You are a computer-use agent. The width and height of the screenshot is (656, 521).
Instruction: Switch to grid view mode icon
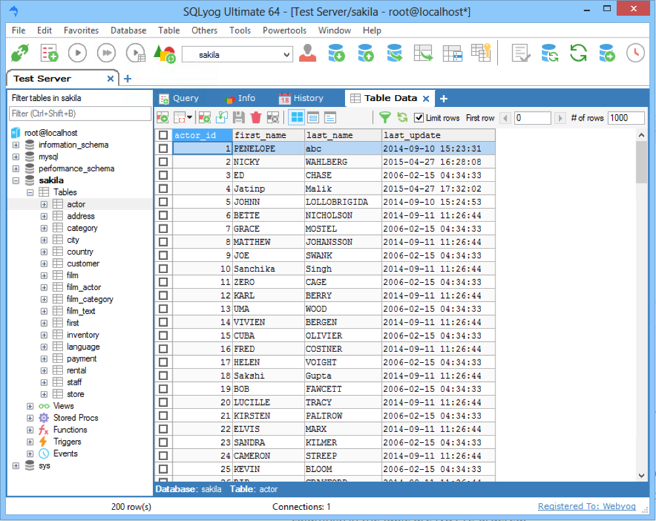(x=297, y=117)
